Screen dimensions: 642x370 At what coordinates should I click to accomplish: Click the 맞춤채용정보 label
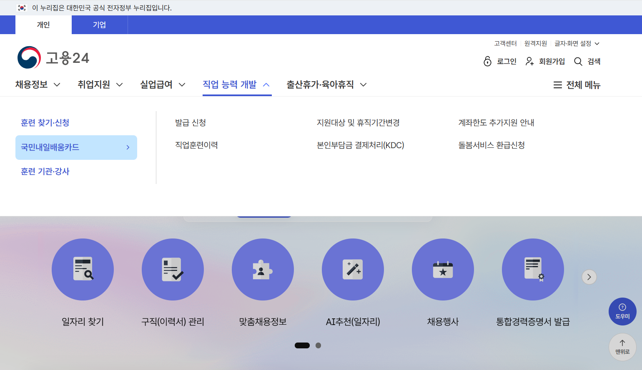click(x=263, y=322)
